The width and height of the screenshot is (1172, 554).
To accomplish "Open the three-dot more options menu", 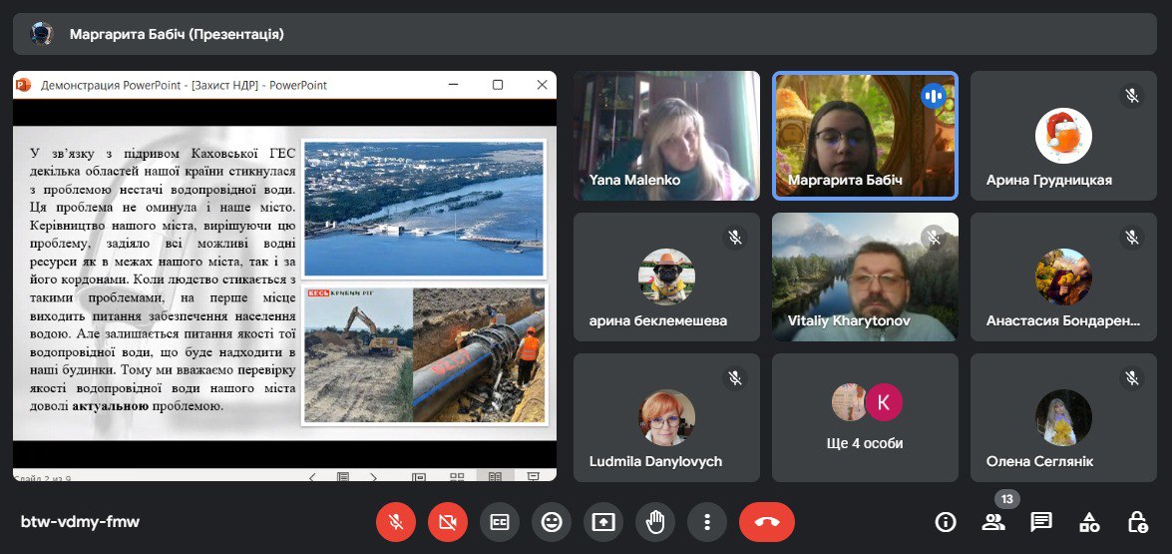I will (707, 521).
